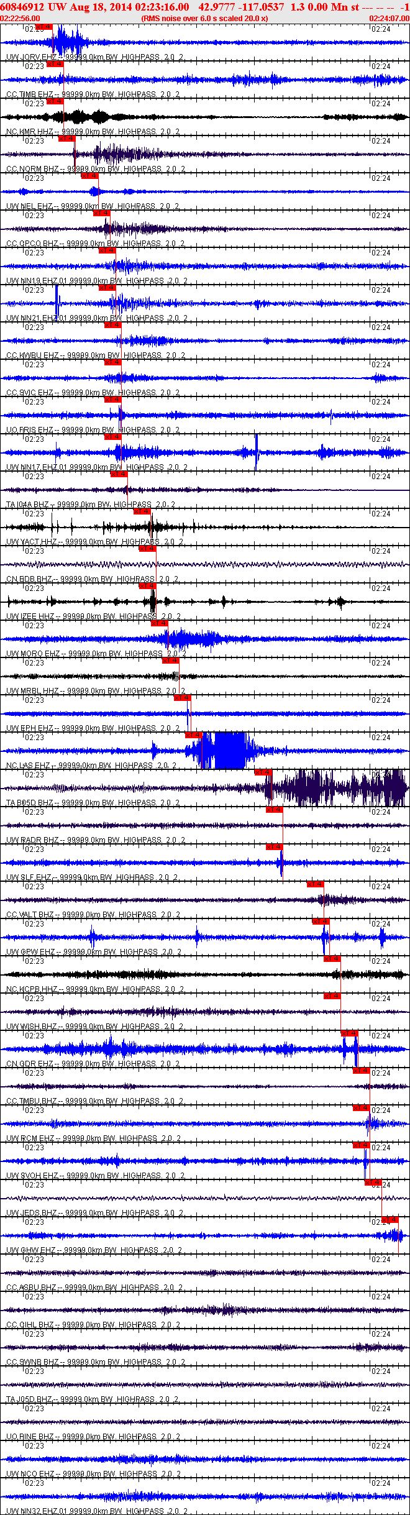Select the CC TIMB EHZ station label
Image resolution: width=410 pixels, height=1515 pixels.
[29, 94]
